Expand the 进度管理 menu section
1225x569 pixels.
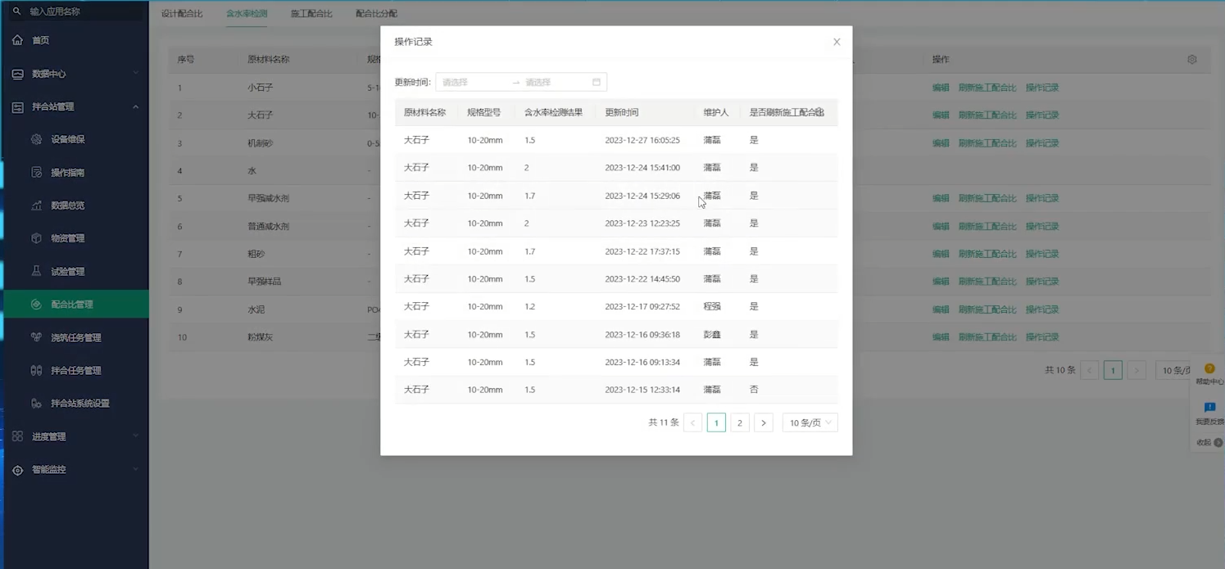135,436
